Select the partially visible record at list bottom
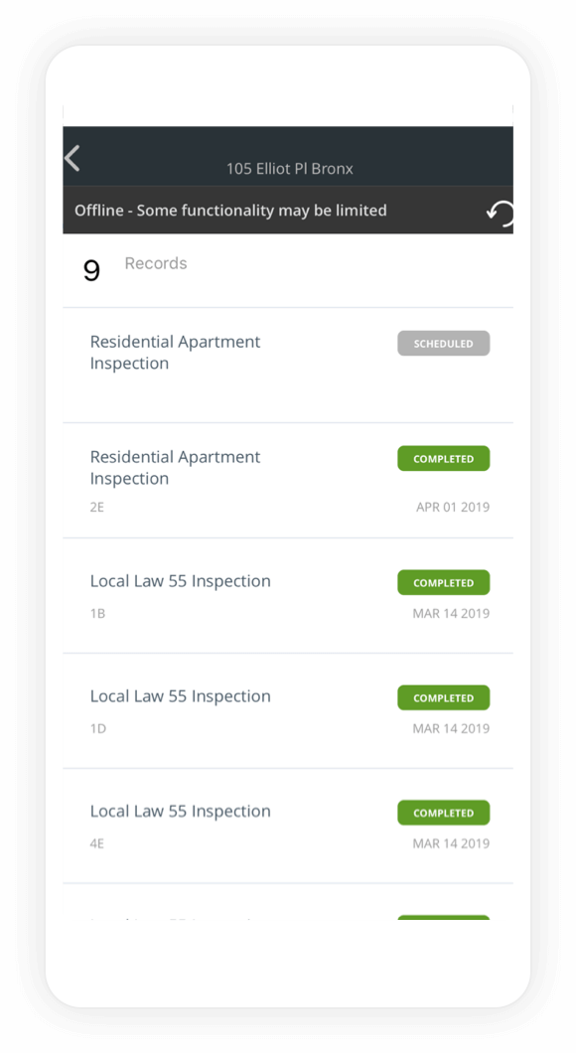Screen dimensions: 576x1053 pos(288,902)
